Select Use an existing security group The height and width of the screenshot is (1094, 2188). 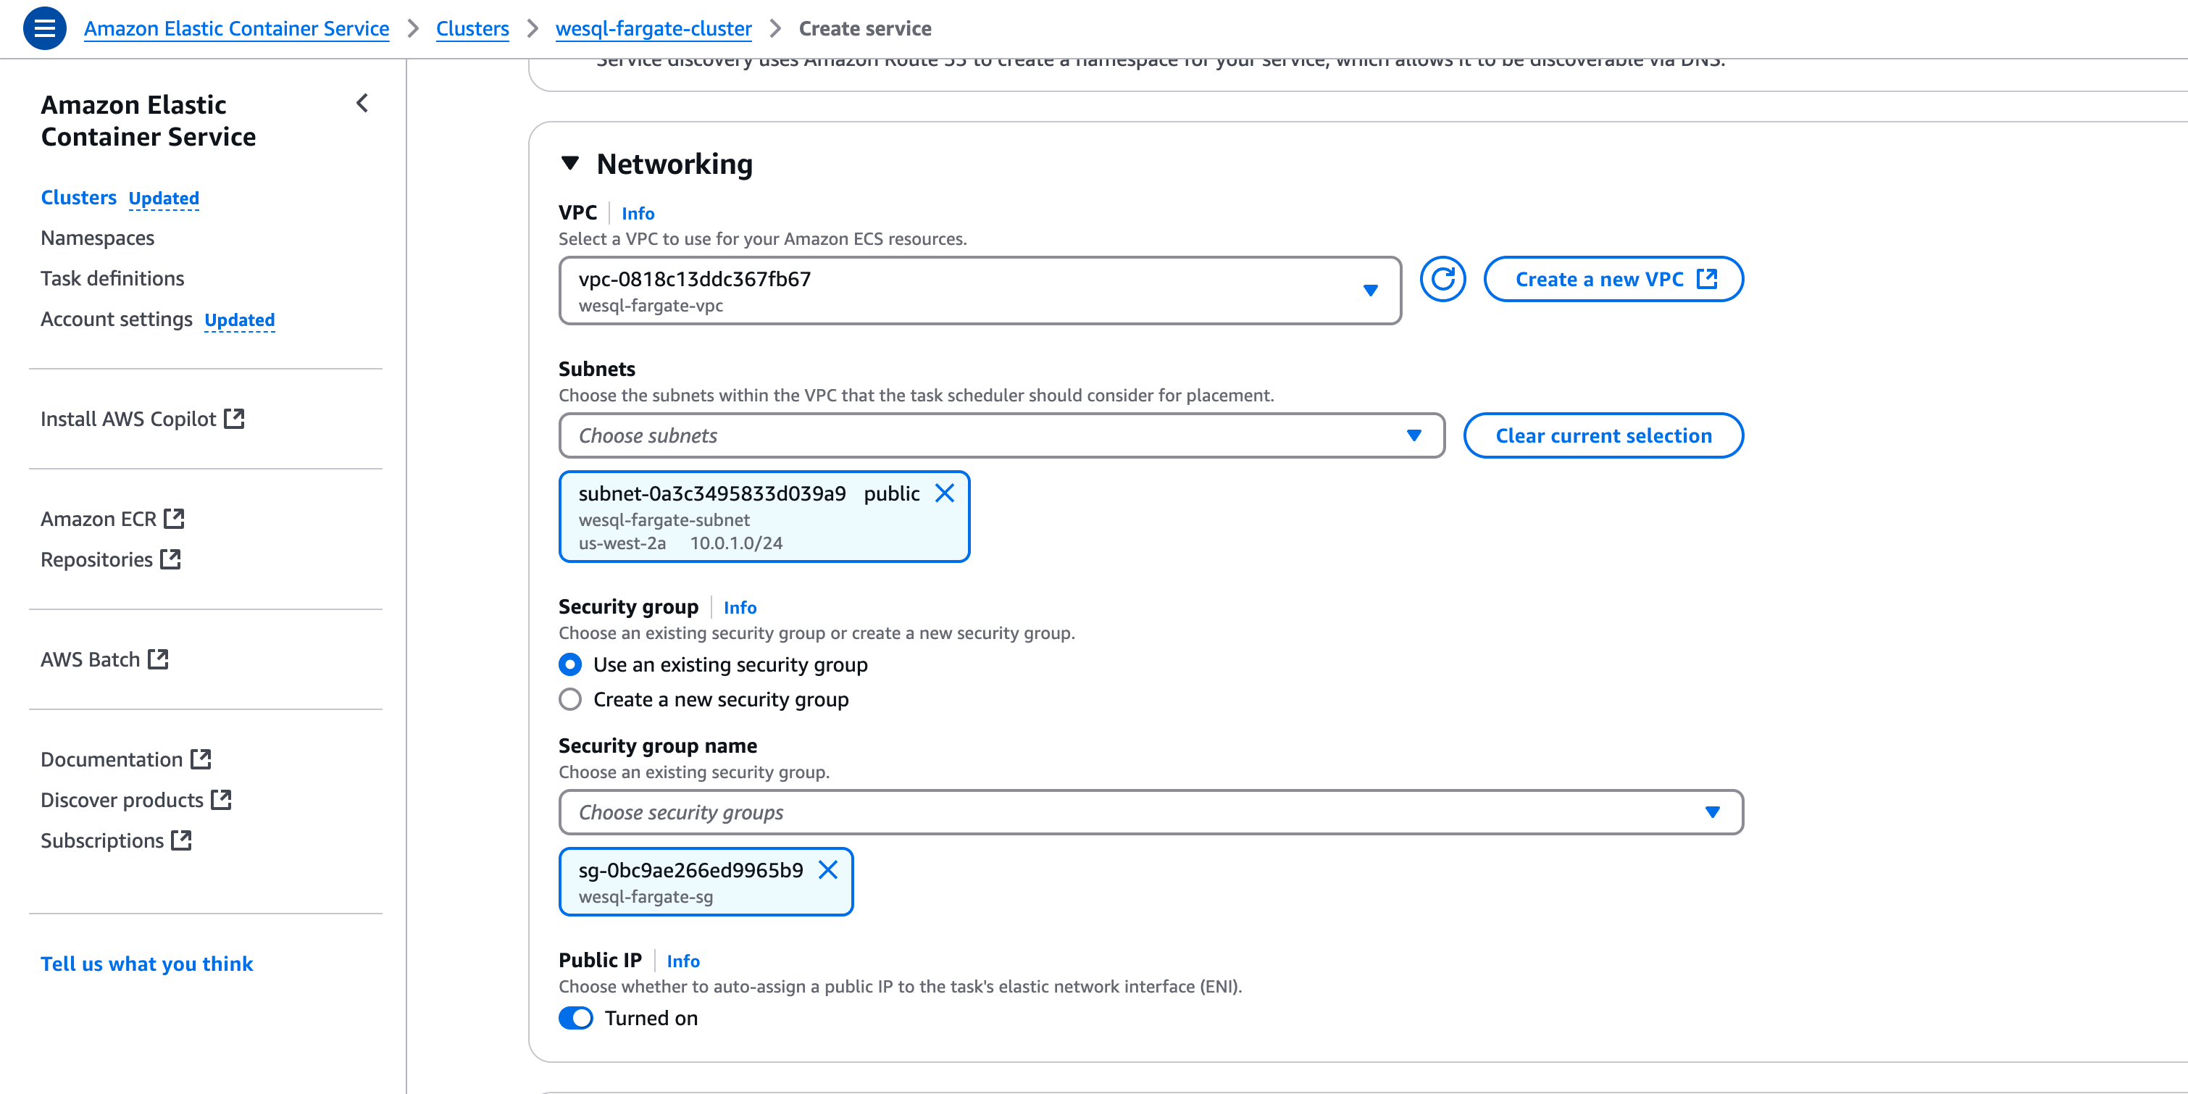click(570, 664)
